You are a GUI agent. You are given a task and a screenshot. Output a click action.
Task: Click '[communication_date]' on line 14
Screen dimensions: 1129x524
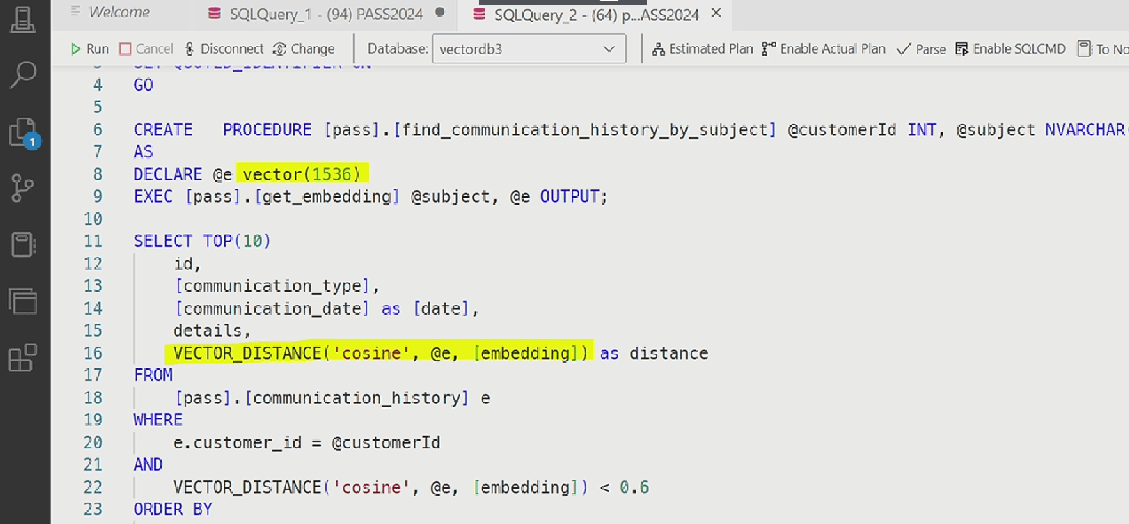pos(272,309)
